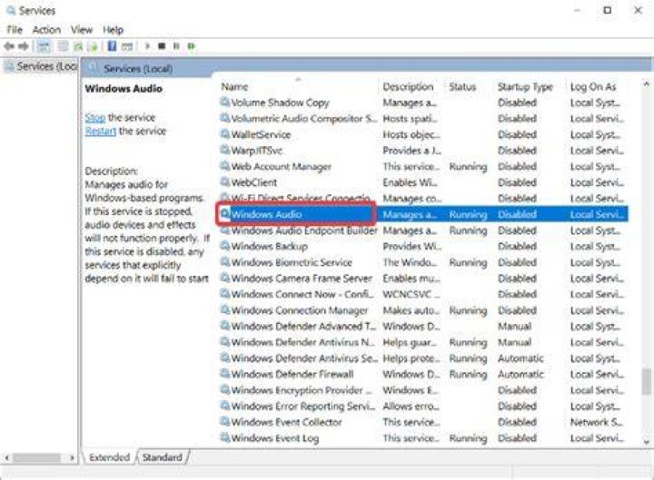654x480 pixels.
Task: Switch to the Standard tab
Action: [163, 457]
